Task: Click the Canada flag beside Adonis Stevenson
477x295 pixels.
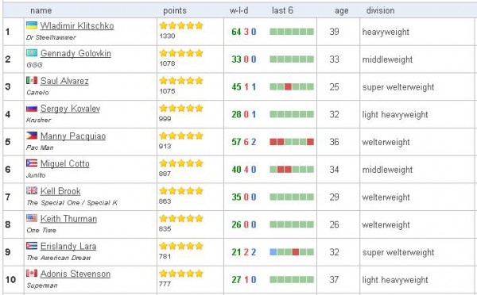Action: coord(32,273)
